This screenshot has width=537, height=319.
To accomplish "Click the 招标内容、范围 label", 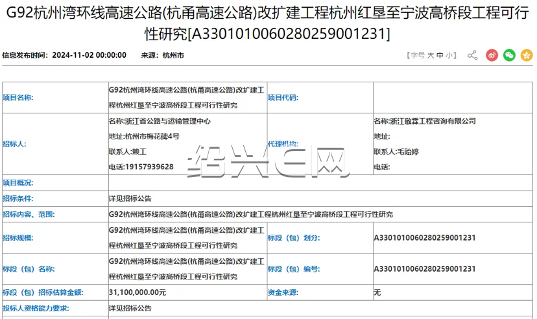I will click(x=29, y=214).
